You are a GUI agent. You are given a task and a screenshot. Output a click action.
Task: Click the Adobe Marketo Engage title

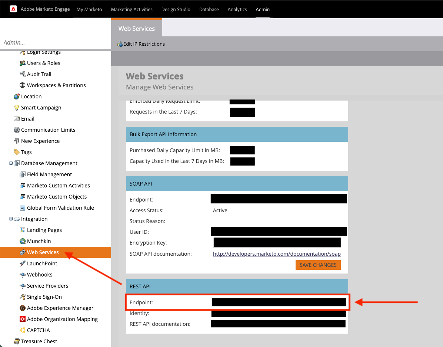click(45, 9)
